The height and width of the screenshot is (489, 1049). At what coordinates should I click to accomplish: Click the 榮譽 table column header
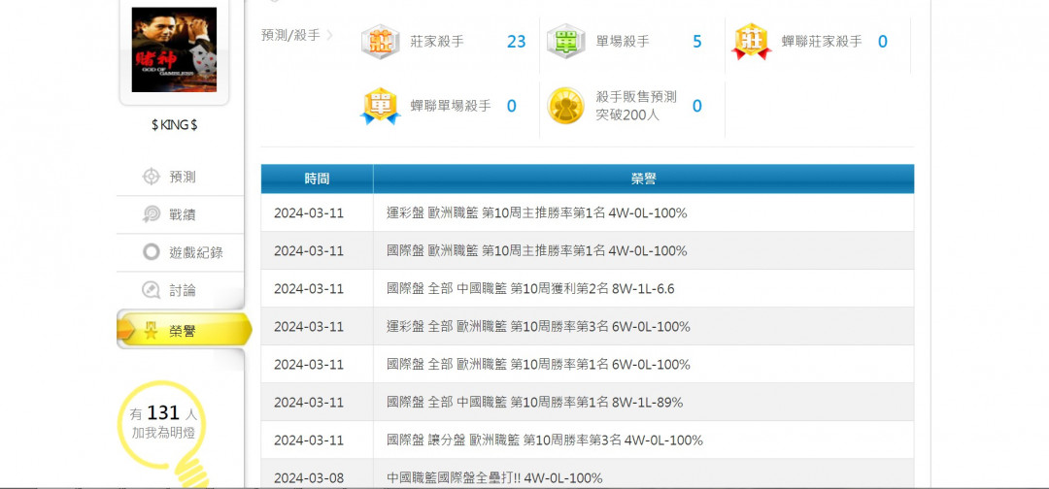(644, 179)
